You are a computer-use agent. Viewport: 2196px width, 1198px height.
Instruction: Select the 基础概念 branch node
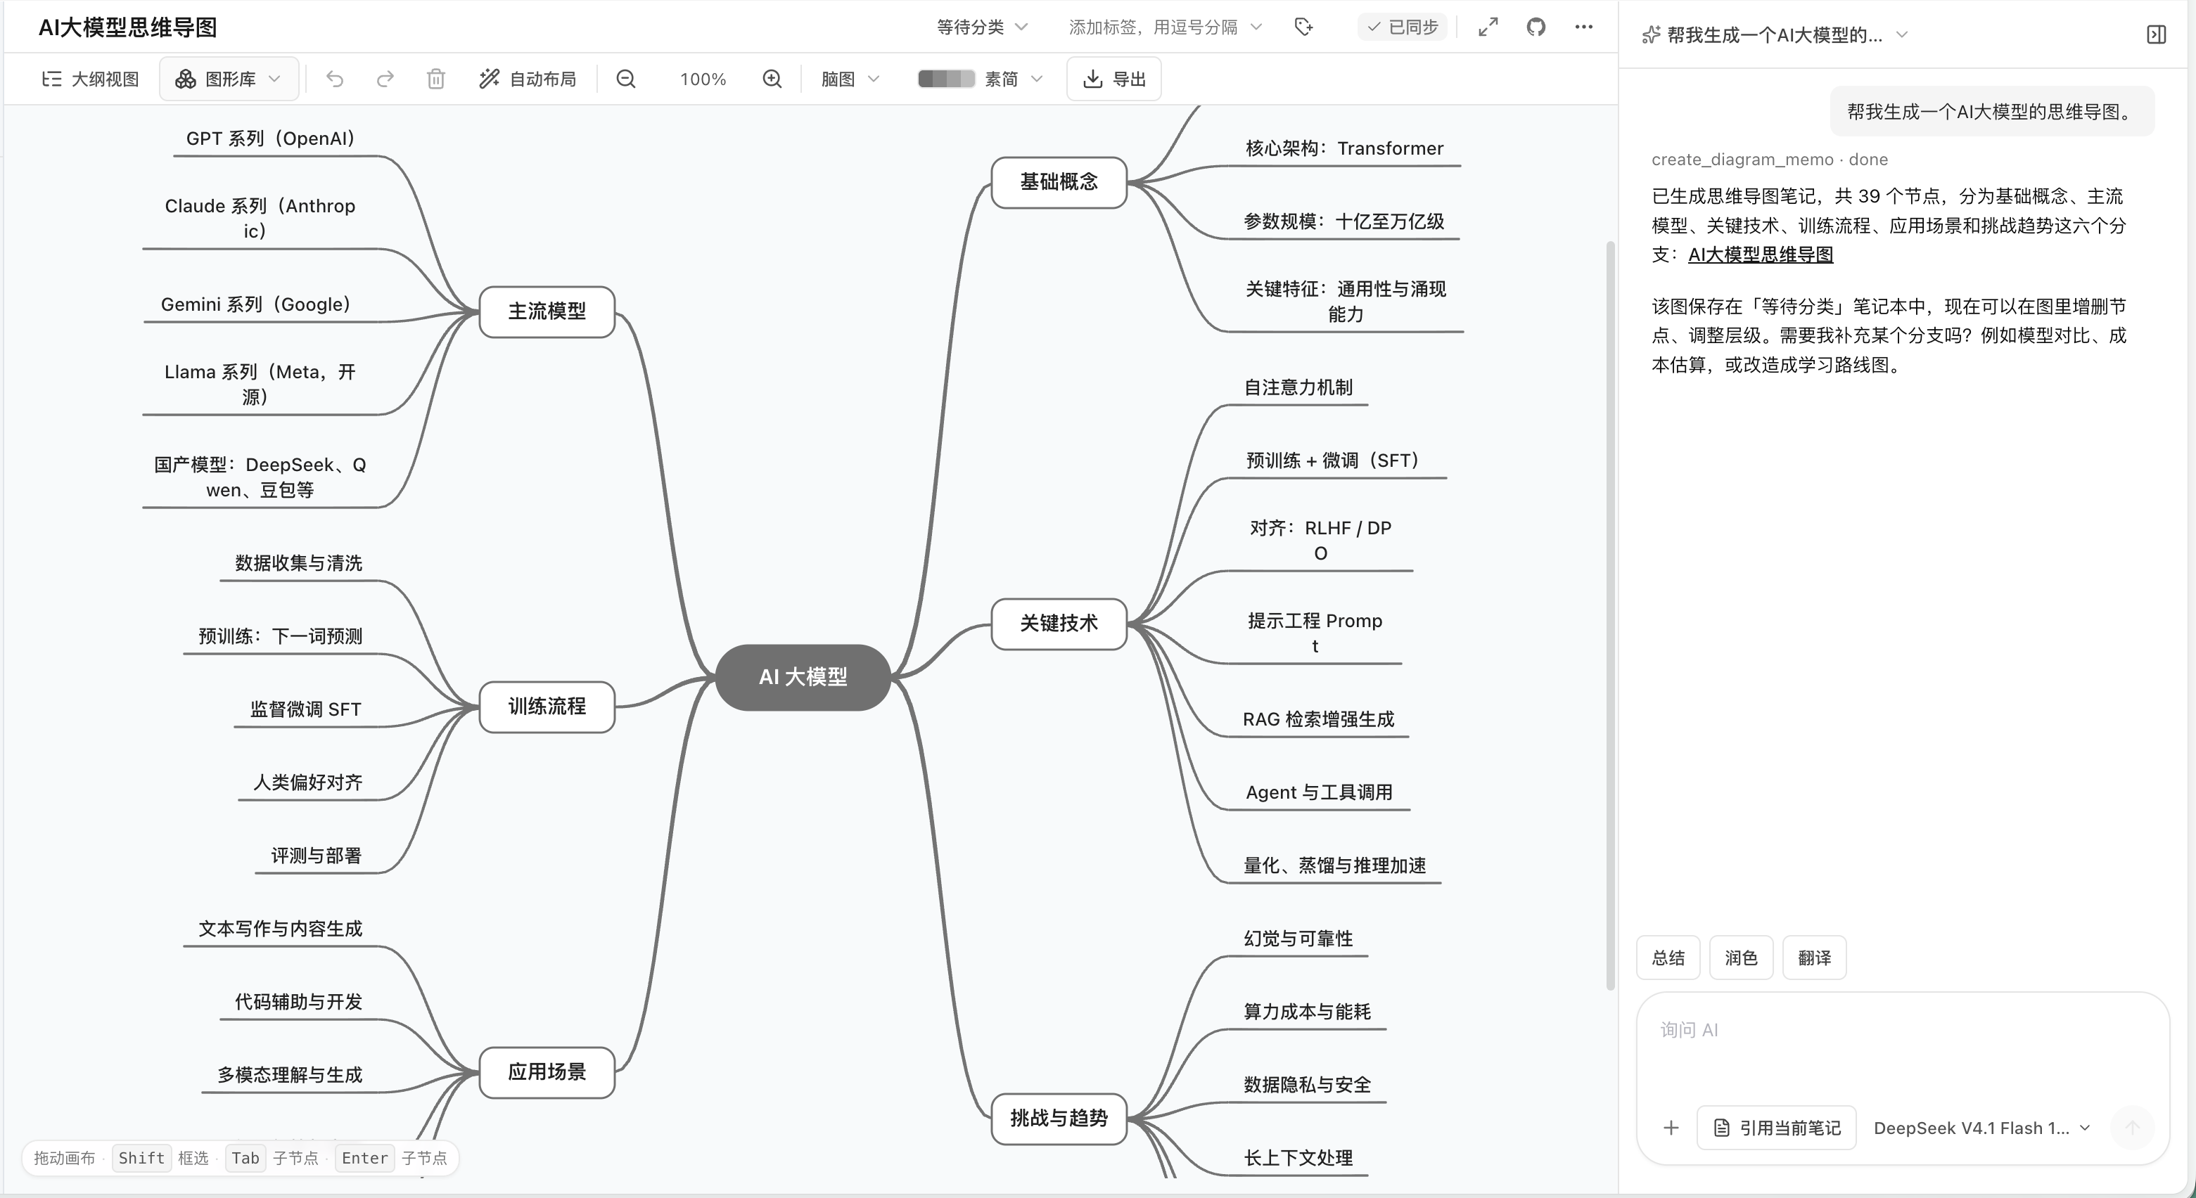point(1059,182)
